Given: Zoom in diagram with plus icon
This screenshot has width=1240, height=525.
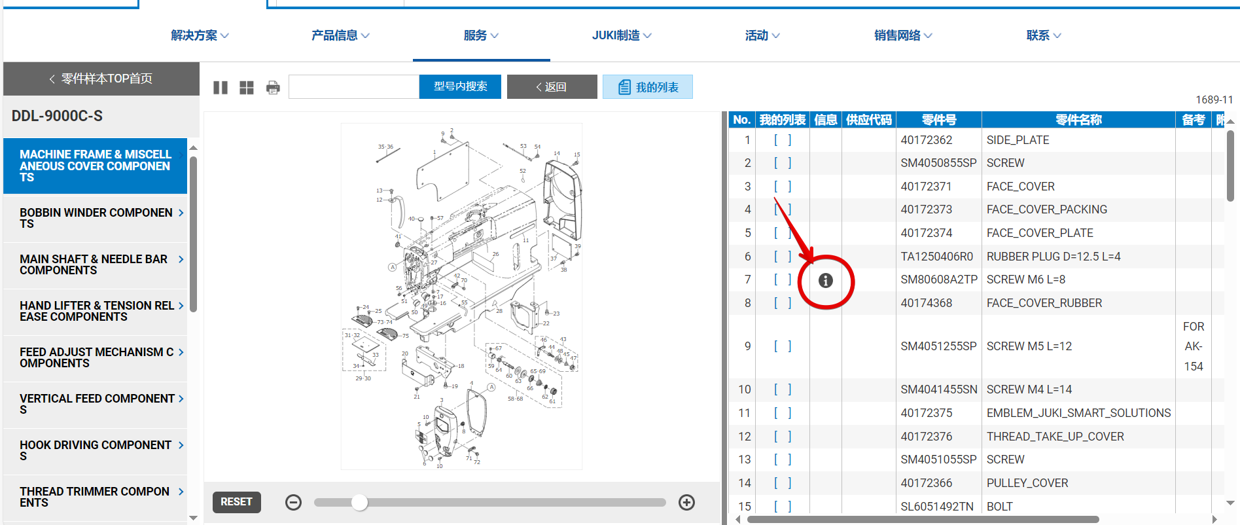Looking at the screenshot, I should [x=686, y=502].
